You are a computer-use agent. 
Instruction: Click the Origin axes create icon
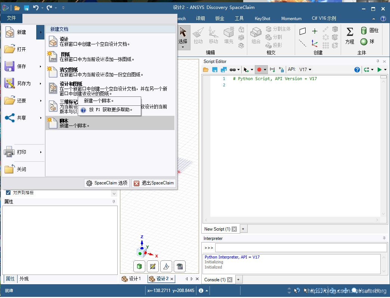(x=315, y=44)
